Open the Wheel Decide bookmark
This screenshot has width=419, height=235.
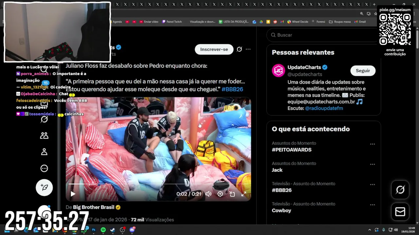pos(298,22)
